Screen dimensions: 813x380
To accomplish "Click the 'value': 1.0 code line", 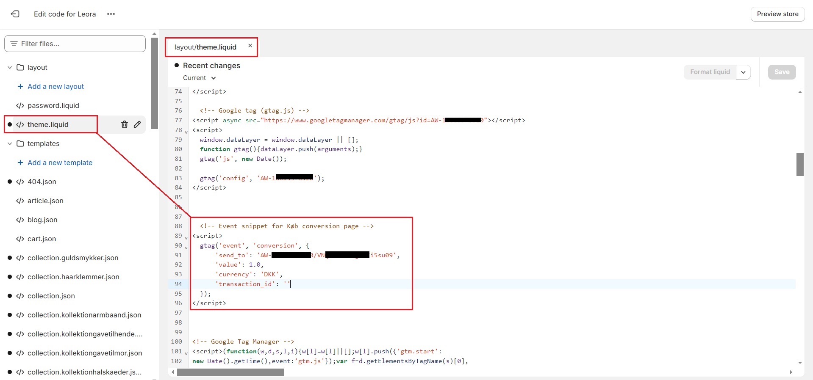I will click(x=239, y=264).
